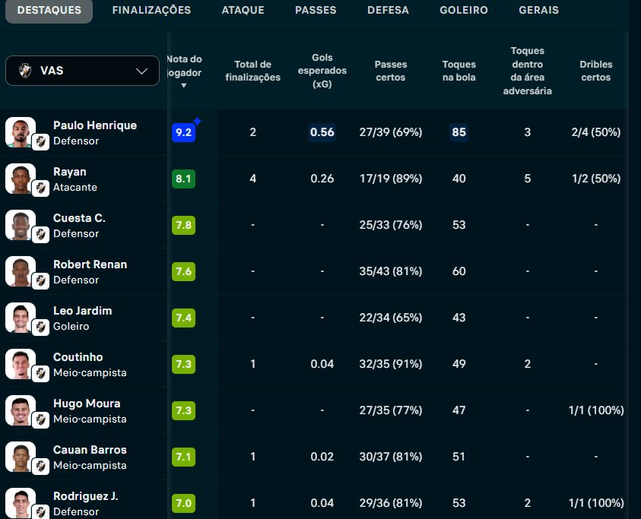Click the club badge beside Cauan Barros

[x=41, y=467]
